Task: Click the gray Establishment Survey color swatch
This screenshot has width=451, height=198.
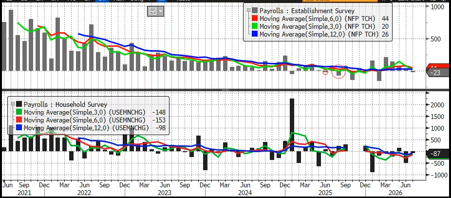Action: [255, 11]
